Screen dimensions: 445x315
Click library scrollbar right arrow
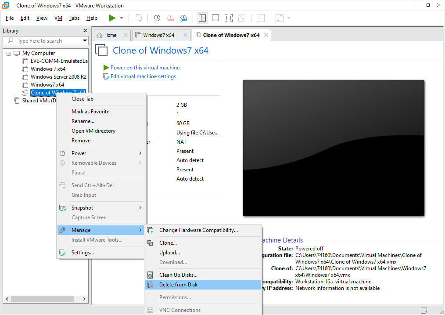tap(84, 299)
